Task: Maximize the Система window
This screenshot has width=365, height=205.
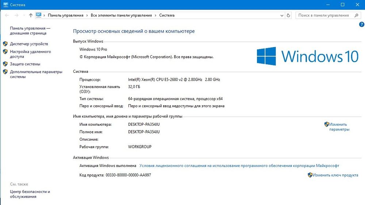Action: [343, 5]
